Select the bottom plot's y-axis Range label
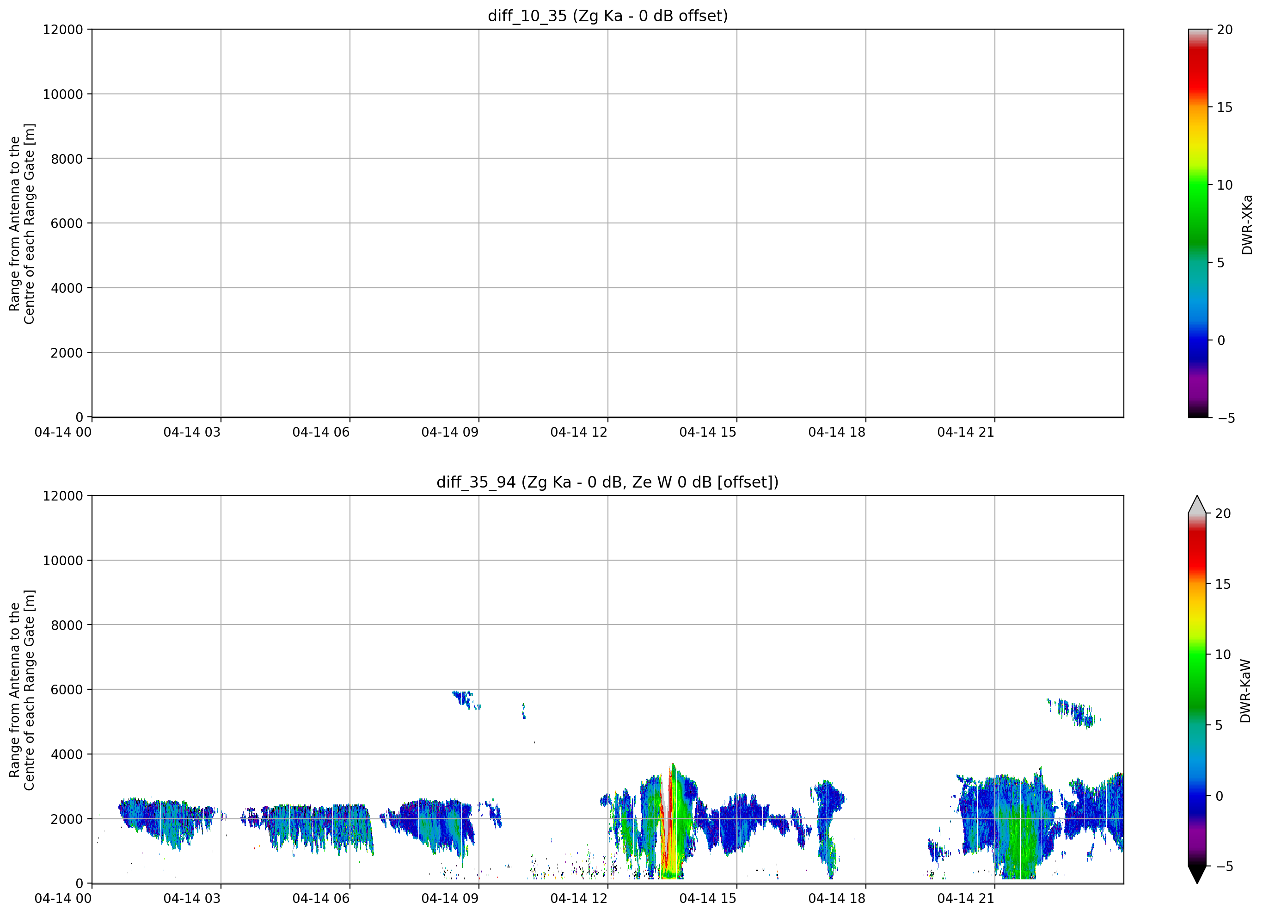This screenshot has height=915, width=1263. [22, 690]
